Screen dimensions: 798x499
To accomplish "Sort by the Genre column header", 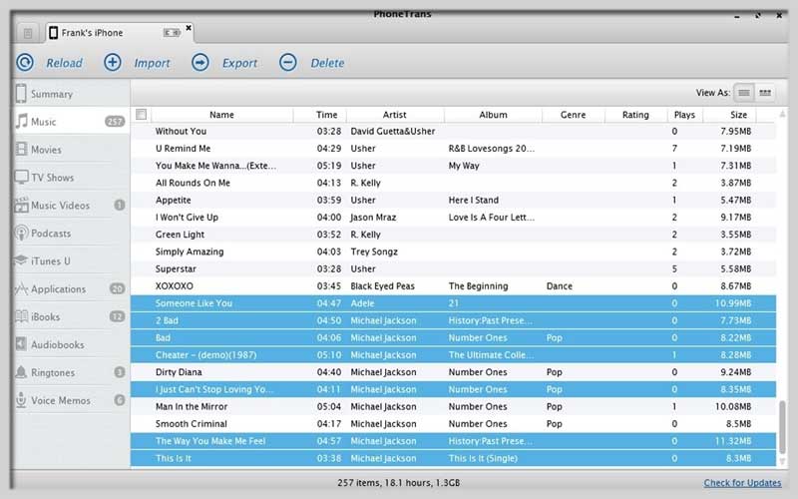I will click(573, 115).
